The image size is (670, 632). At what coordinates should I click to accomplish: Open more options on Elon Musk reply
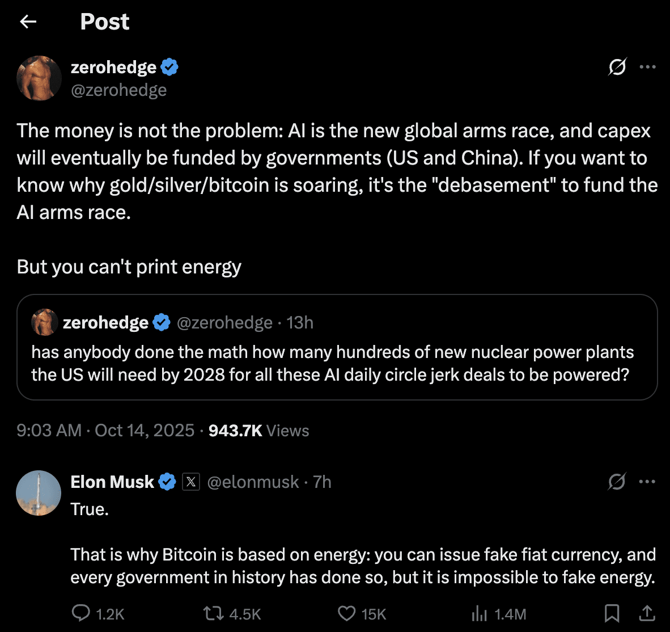pyautogui.click(x=647, y=482)
